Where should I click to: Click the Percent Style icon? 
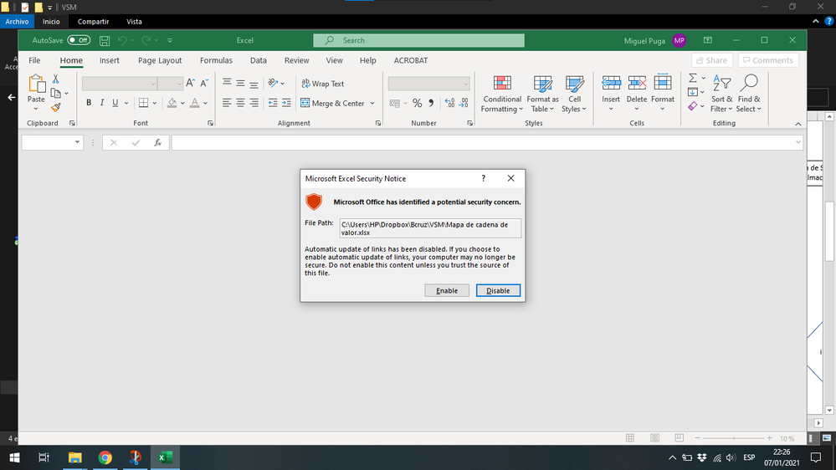pos(417,104)
